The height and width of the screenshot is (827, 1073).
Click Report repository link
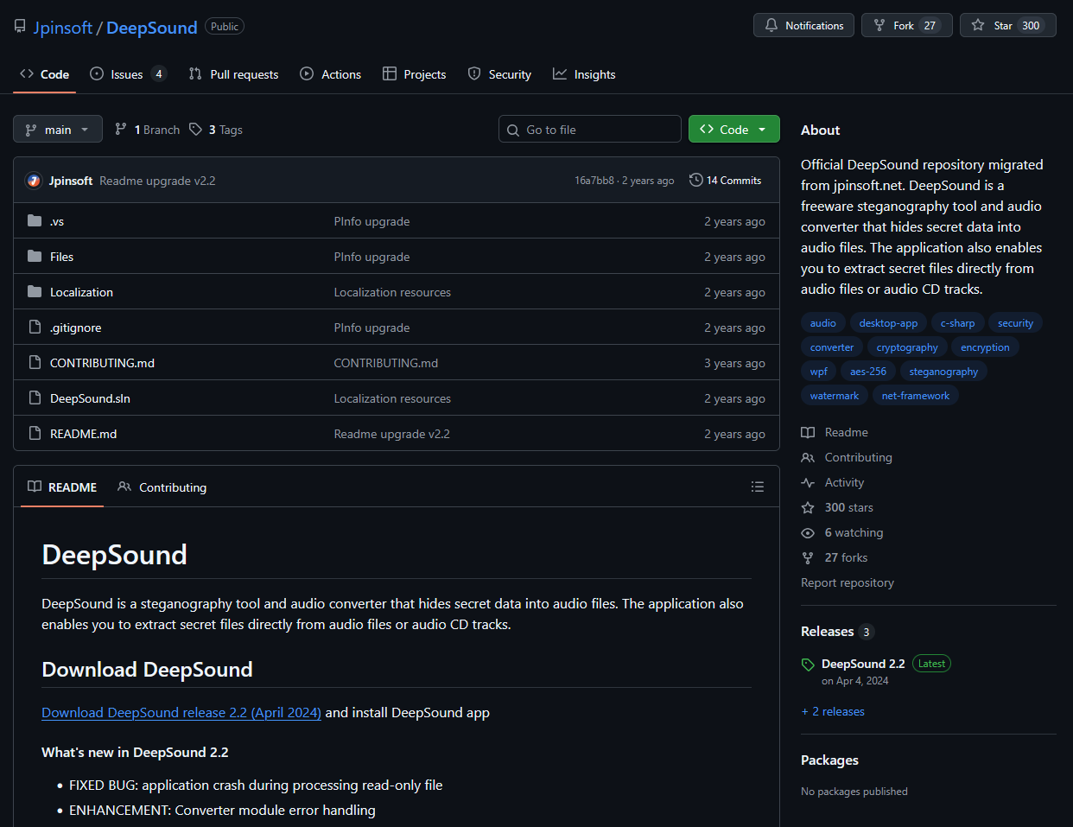point(848,582)
